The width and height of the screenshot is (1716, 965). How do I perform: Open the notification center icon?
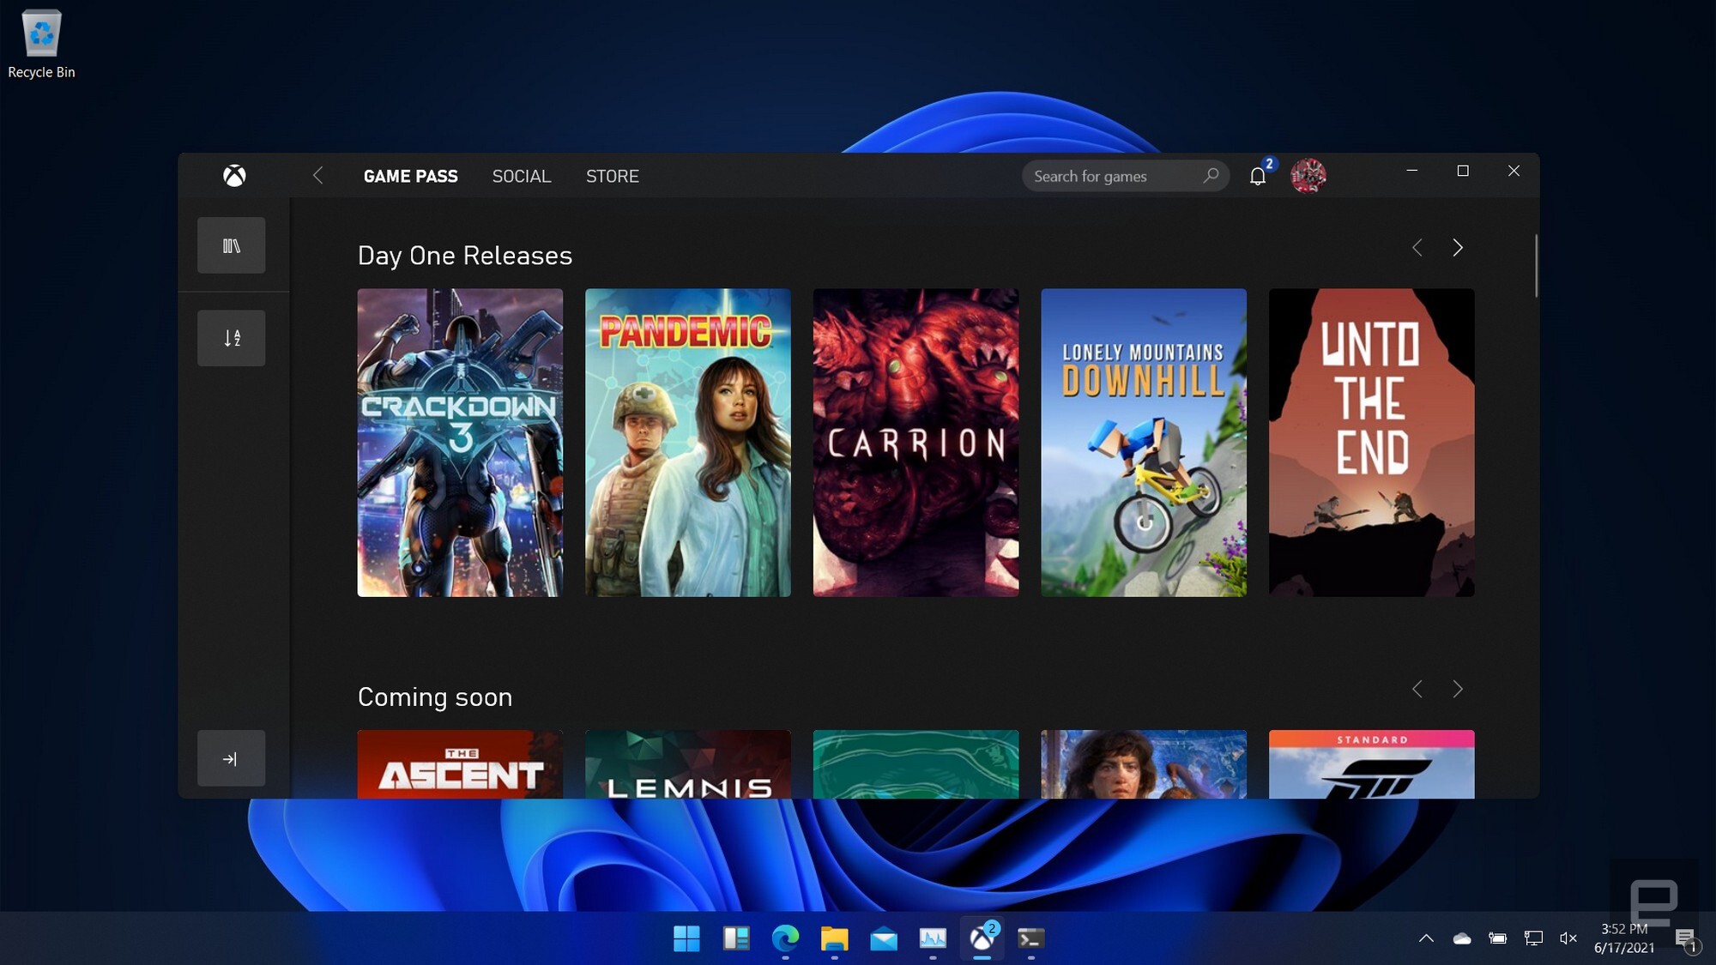pos(1686,939)
